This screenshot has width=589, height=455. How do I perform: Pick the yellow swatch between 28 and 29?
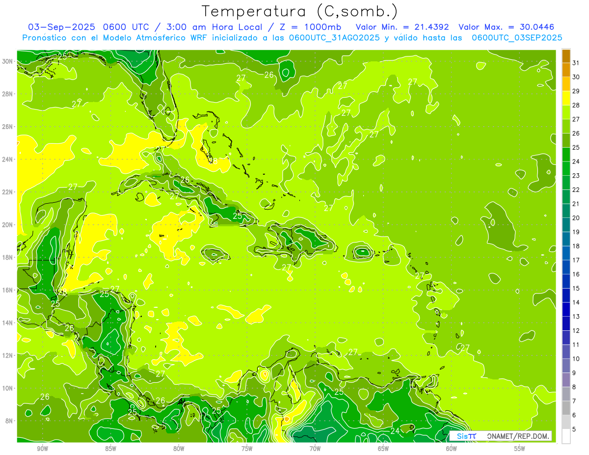point(566,98)
